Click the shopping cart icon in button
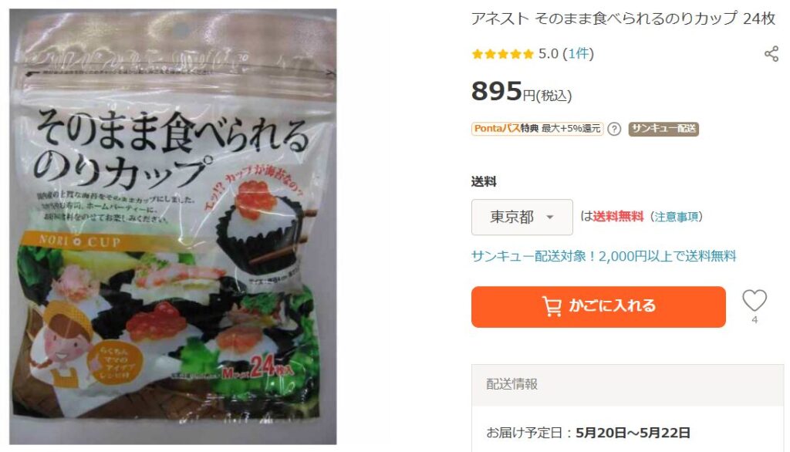Screen dimensions: 790x452 pyautogui.click(x=552, y=306)
